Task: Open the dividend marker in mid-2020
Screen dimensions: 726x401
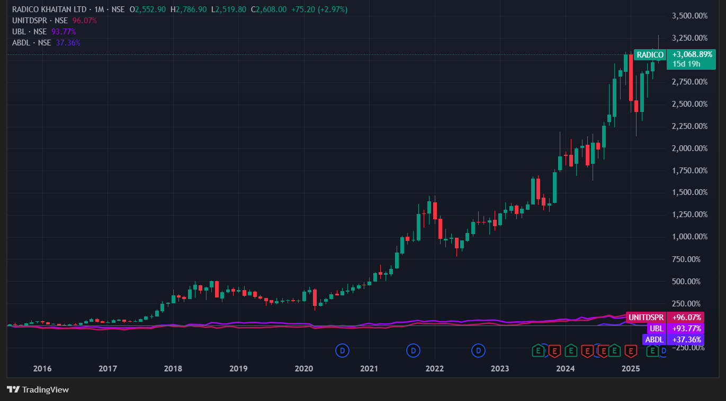Action: [x=343, y=350]
